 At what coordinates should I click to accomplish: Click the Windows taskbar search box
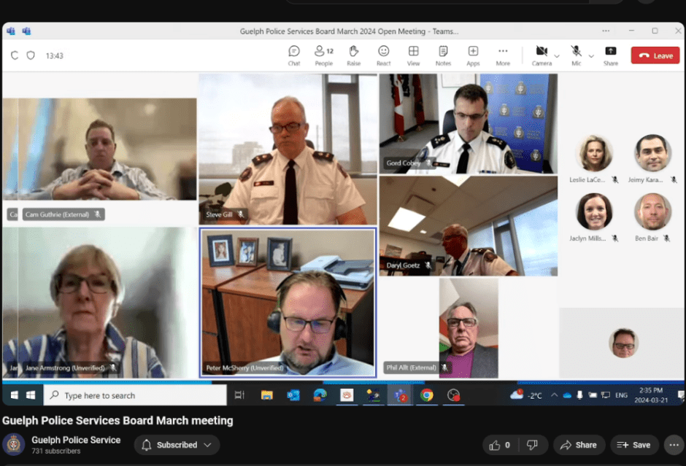tap(135, 395)
